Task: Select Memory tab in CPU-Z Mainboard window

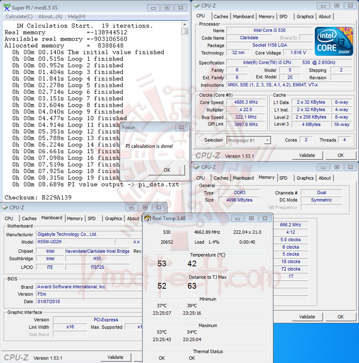Action: coord(74,218)
